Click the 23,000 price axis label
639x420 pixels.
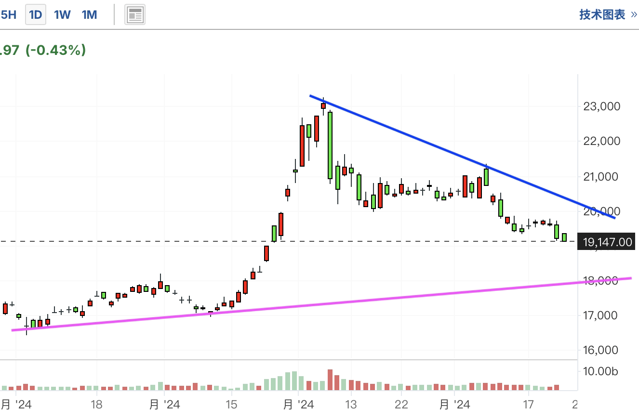coord(601,106)
